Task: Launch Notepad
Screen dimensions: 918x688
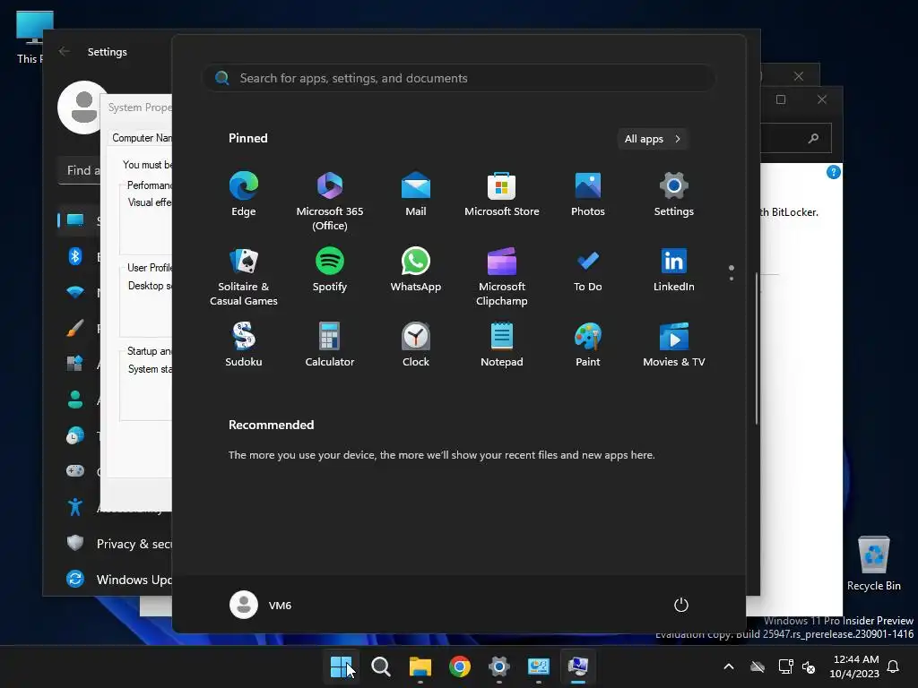Action: (x=502, y=345)
